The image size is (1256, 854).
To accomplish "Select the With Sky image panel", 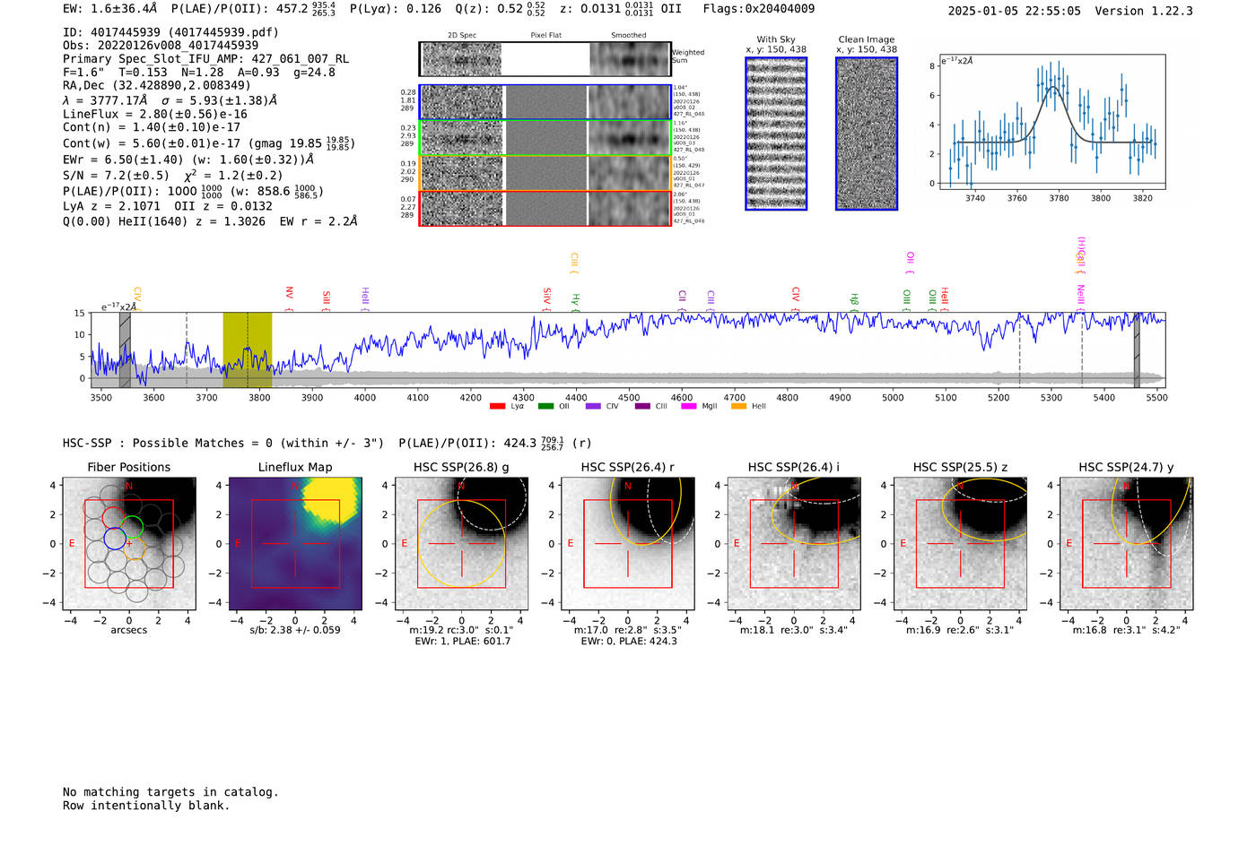I will point(776,134).
